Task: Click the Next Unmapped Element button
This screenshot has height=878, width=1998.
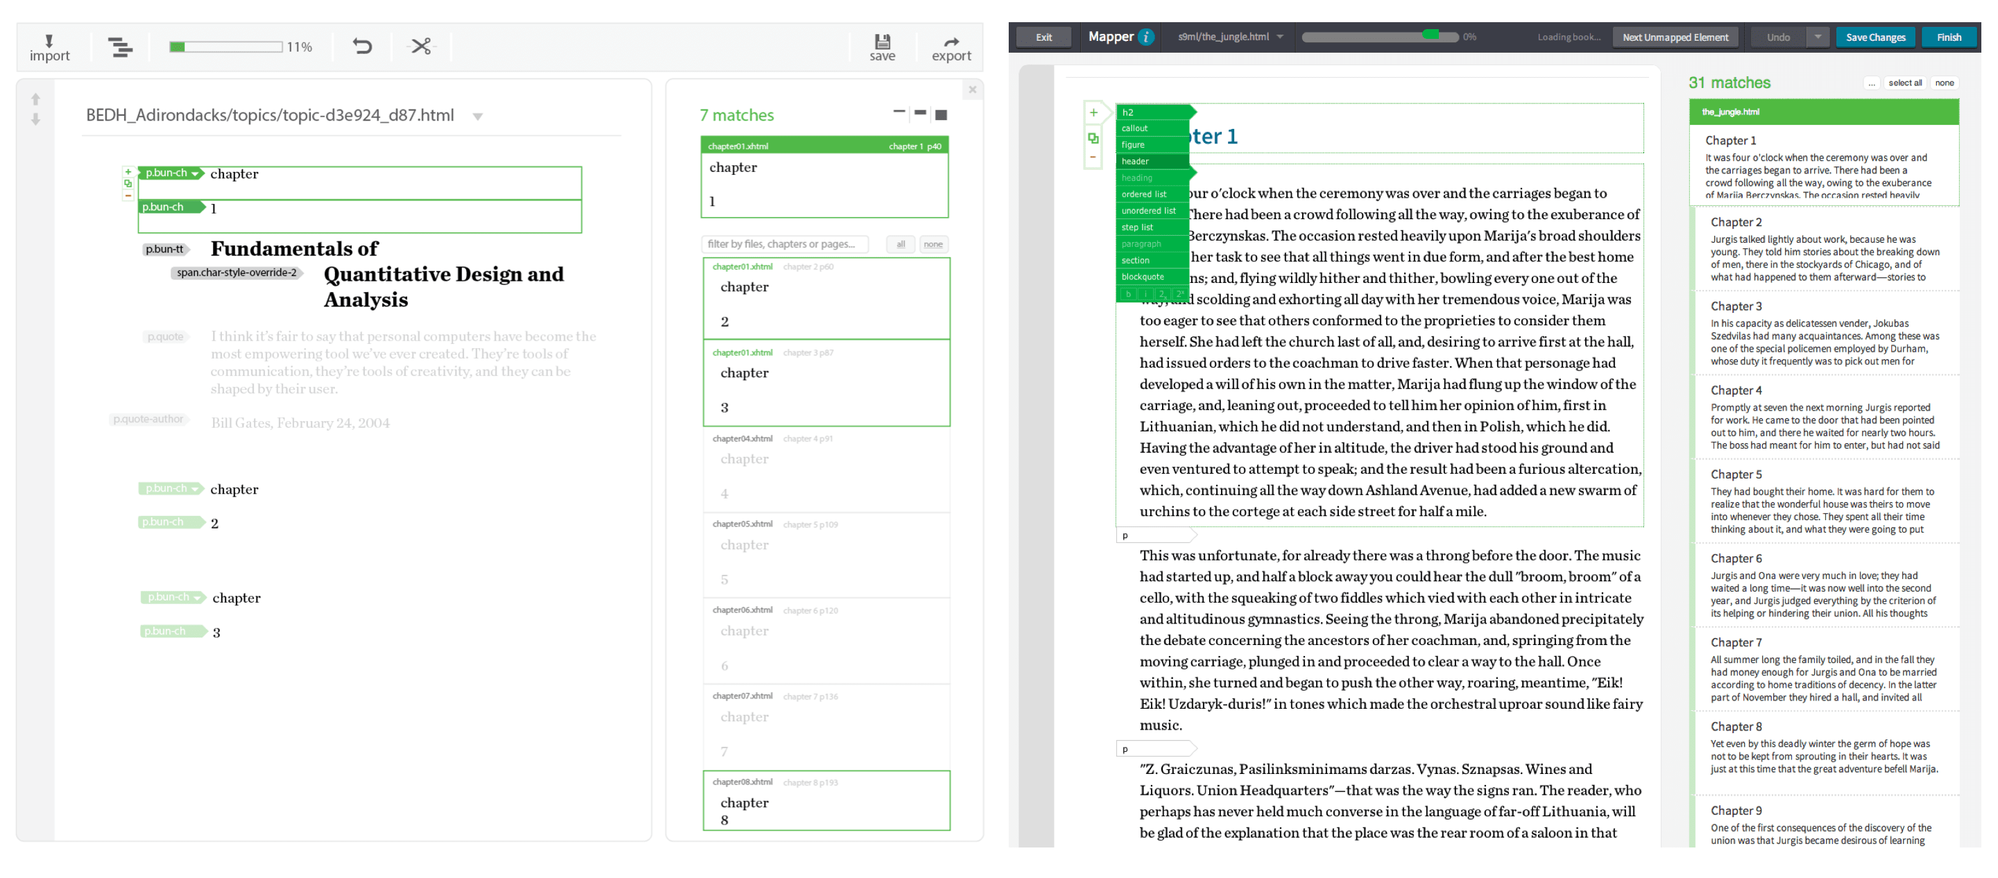Action: pos(1675,37)
